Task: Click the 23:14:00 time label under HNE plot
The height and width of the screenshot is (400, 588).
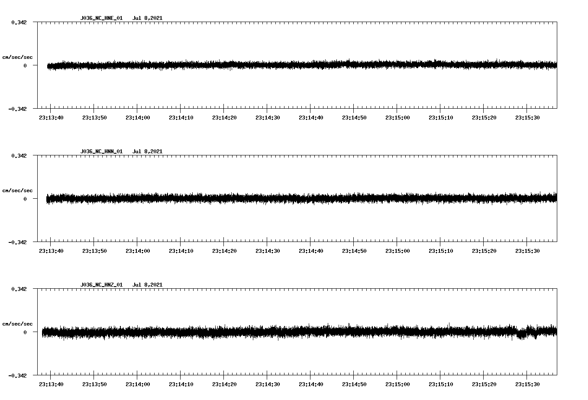Action: (138, 118)
